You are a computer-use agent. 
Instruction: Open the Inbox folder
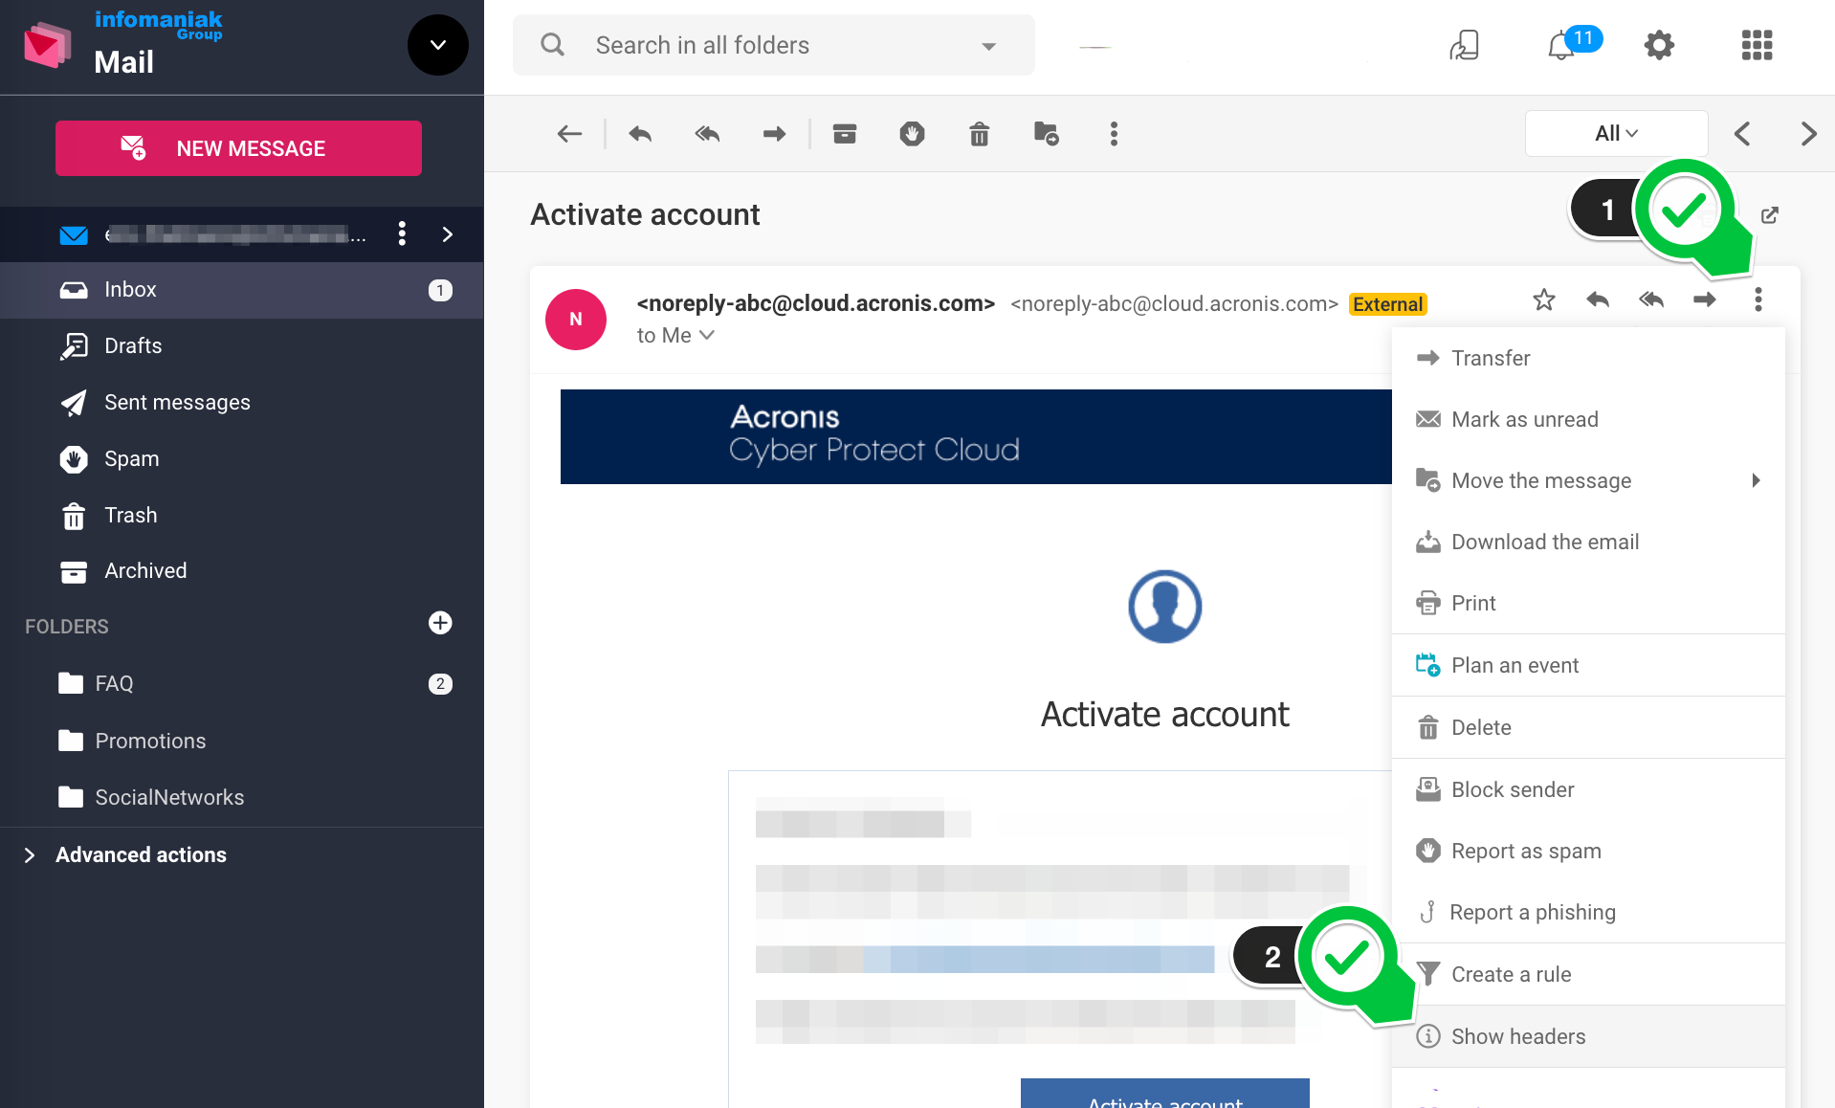[x=241, y=290]
